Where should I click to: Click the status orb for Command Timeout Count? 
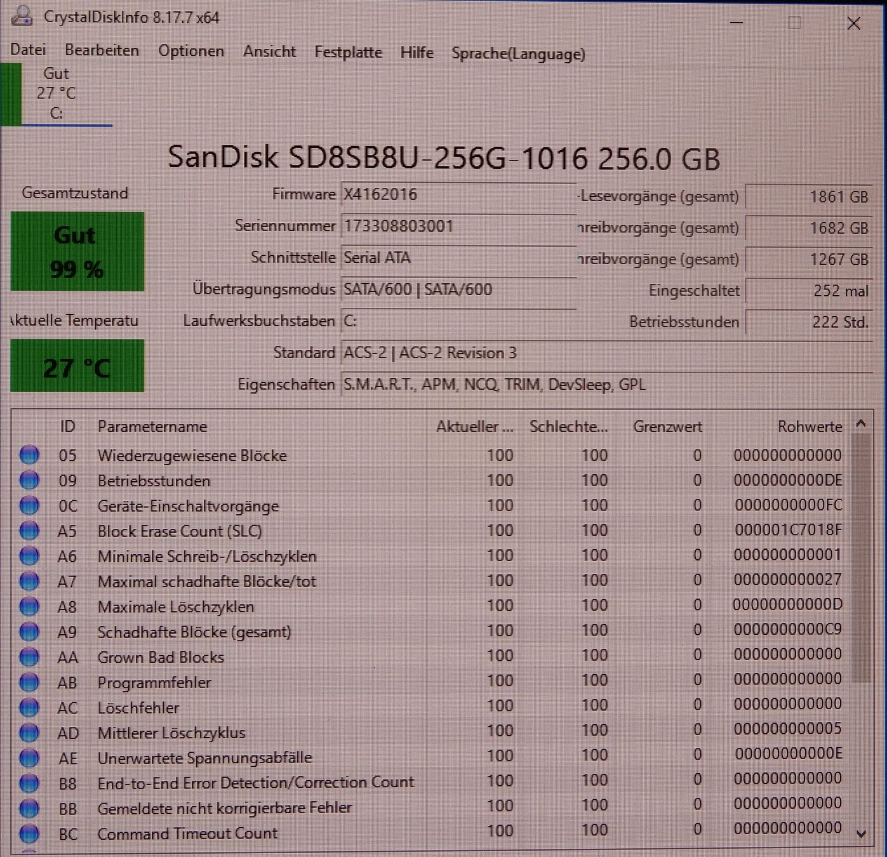29,833
